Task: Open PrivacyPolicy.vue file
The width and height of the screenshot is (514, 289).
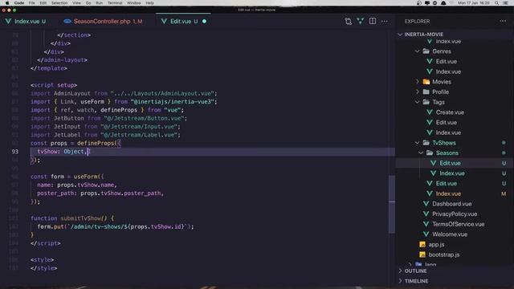Action: (x=455, y=214)
